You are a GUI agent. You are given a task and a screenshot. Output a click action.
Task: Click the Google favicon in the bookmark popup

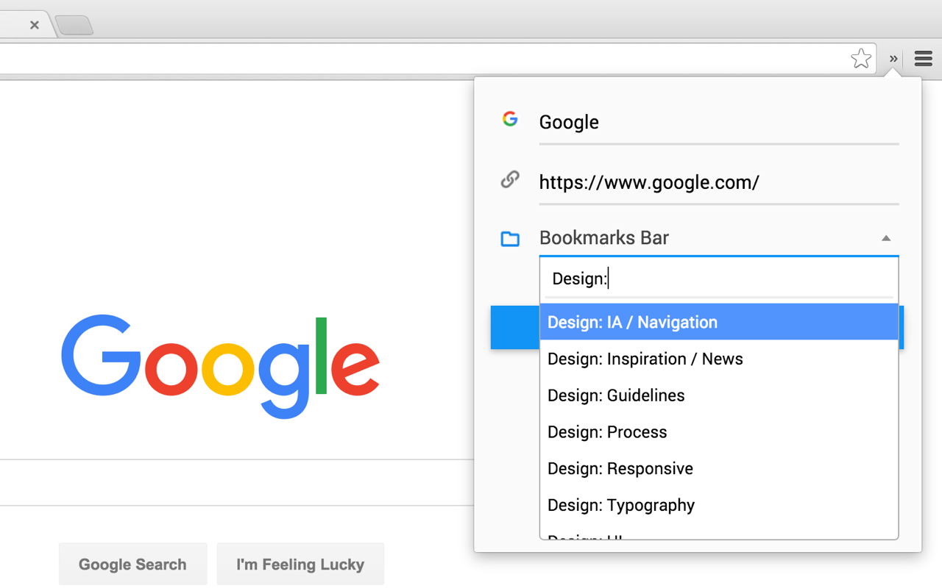tap(510, 118)
